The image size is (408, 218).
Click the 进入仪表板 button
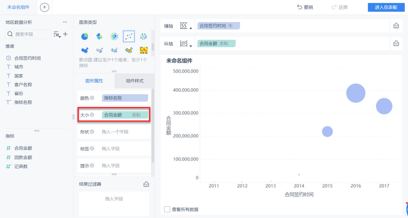386,8
